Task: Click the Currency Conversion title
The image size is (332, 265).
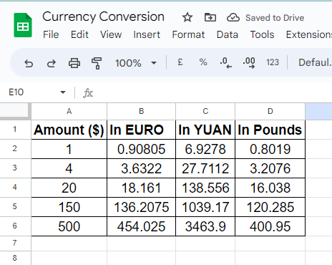Action: click(103, 16)
